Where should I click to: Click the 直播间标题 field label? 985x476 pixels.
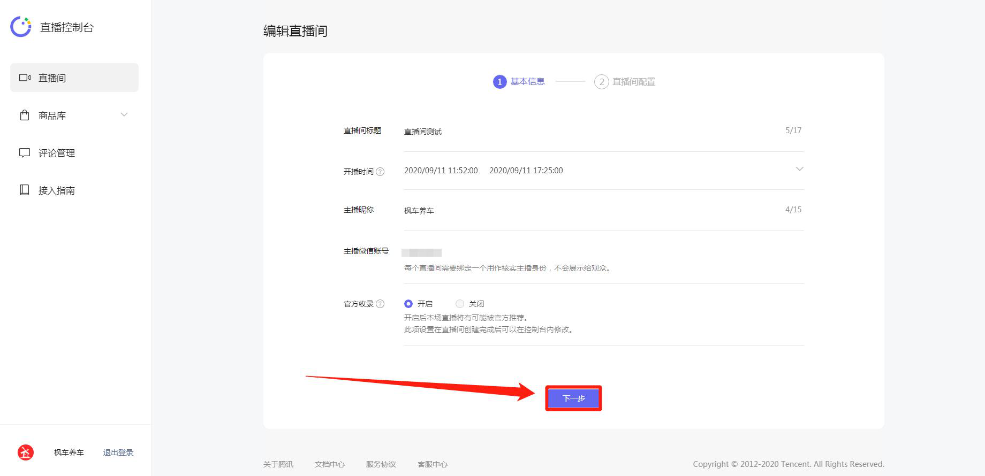[362, 130]
